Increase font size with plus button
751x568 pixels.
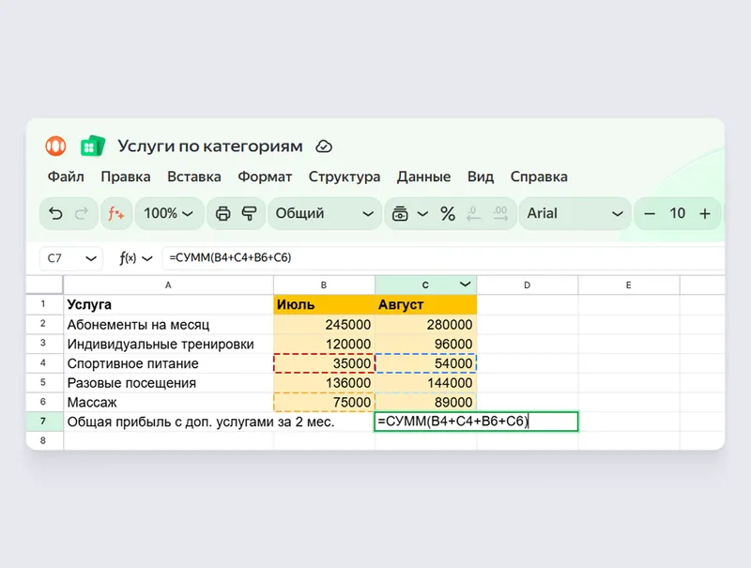pos(705,214)
